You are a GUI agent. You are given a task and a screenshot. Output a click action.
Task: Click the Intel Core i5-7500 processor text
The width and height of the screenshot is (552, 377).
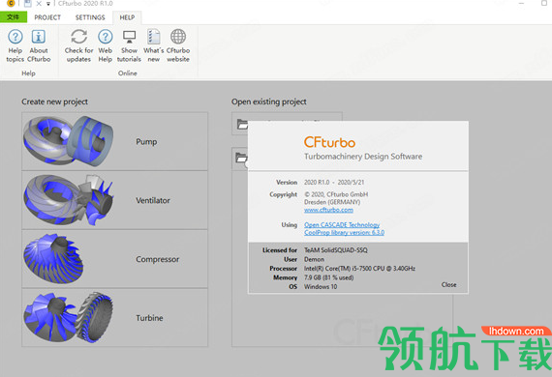(360, 269)
